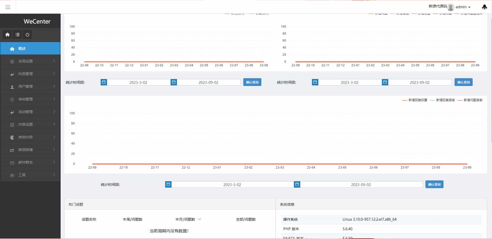Toggle the hamburger sidebar menu icon
This screenshot has height=239, width=492.
(8, 7)
